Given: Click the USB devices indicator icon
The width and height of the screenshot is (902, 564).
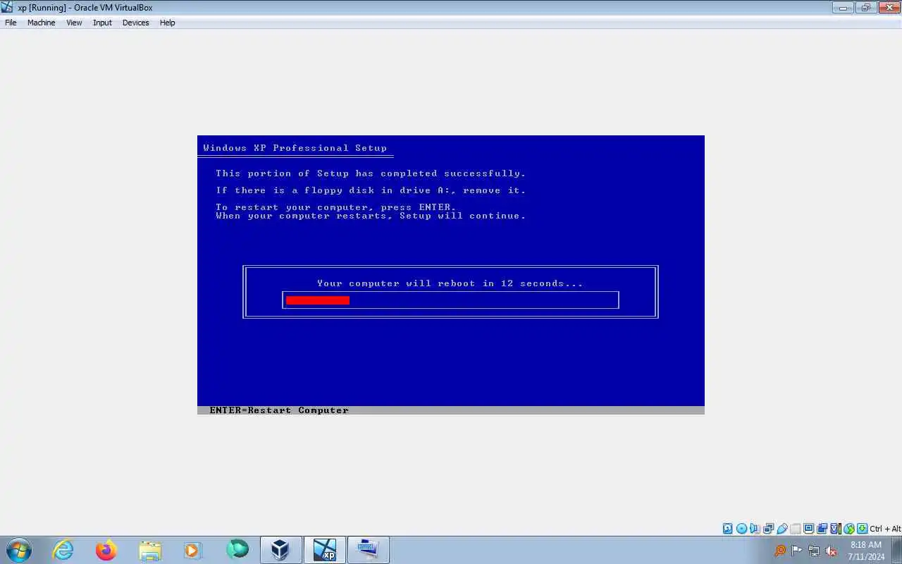Looking at the screenshot, I should [782, 528].
